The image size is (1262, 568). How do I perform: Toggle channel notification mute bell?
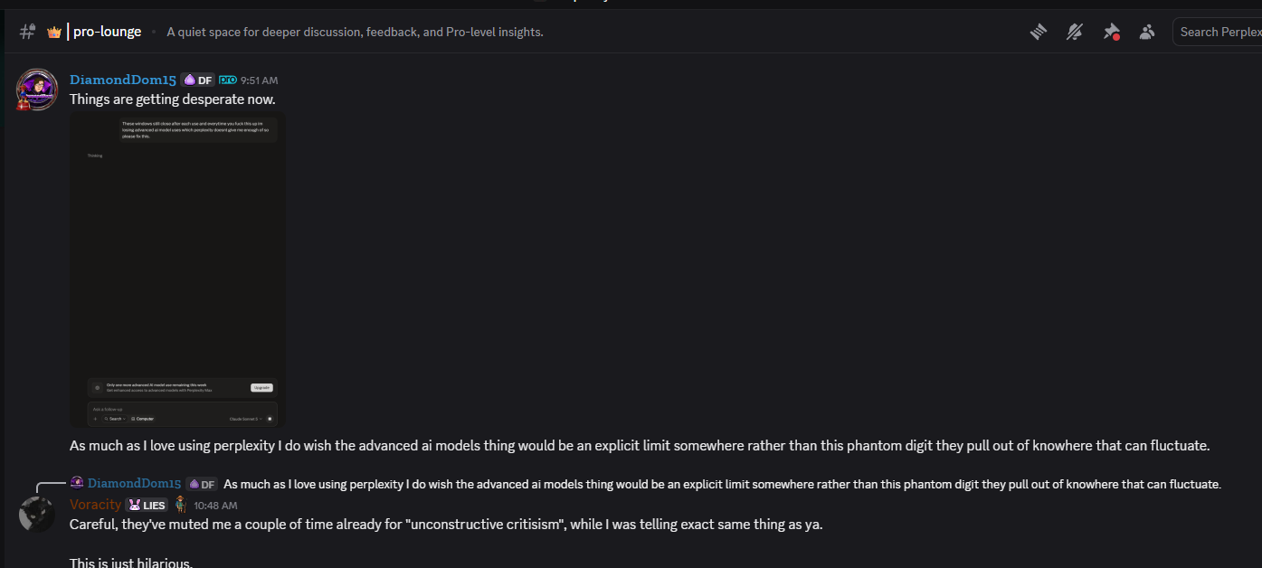coord(1075,32)
